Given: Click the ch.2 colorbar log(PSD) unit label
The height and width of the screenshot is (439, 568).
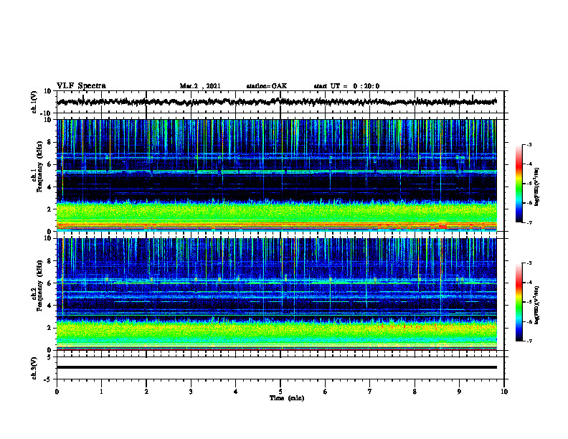Looking at the screenshot, I should (537, 306).
